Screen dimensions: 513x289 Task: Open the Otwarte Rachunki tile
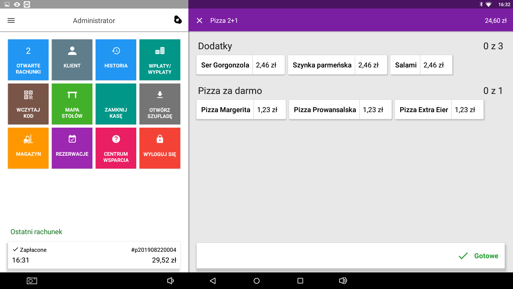point(28,60)
